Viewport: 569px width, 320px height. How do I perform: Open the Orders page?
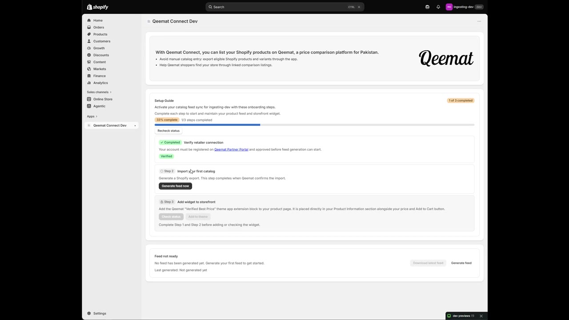pos(99,28)
